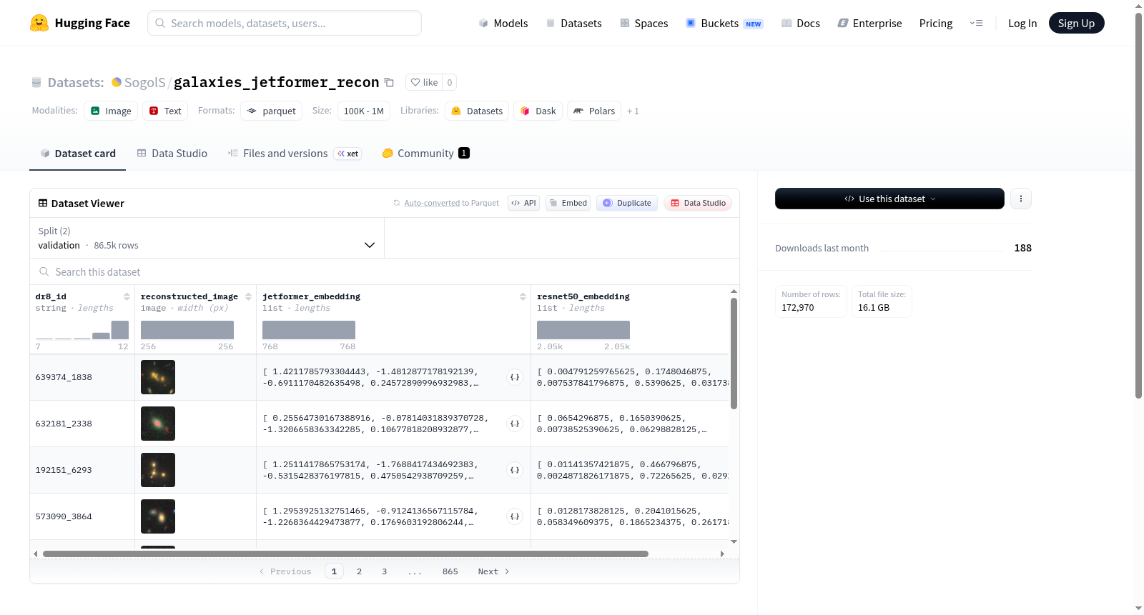The image size is (1144, 615).
Task: Filter by the Text modality tag
Action: (165, 111)
